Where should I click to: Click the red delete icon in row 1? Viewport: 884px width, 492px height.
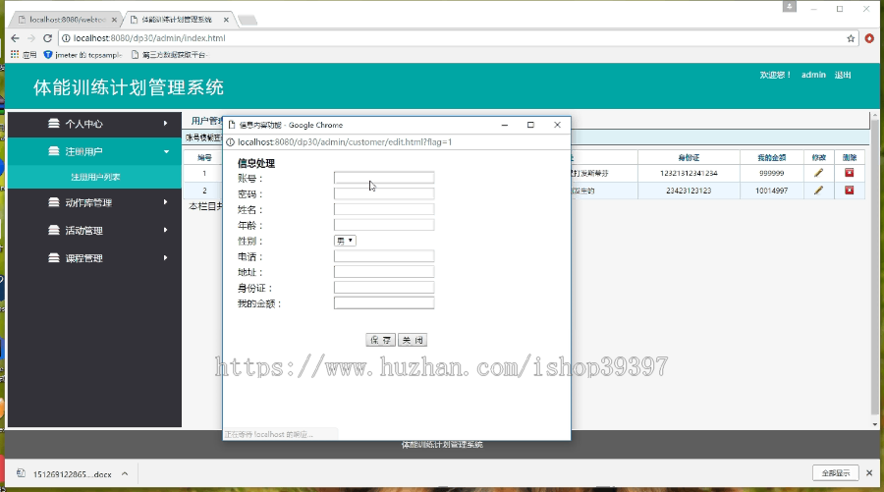(849, 173)
